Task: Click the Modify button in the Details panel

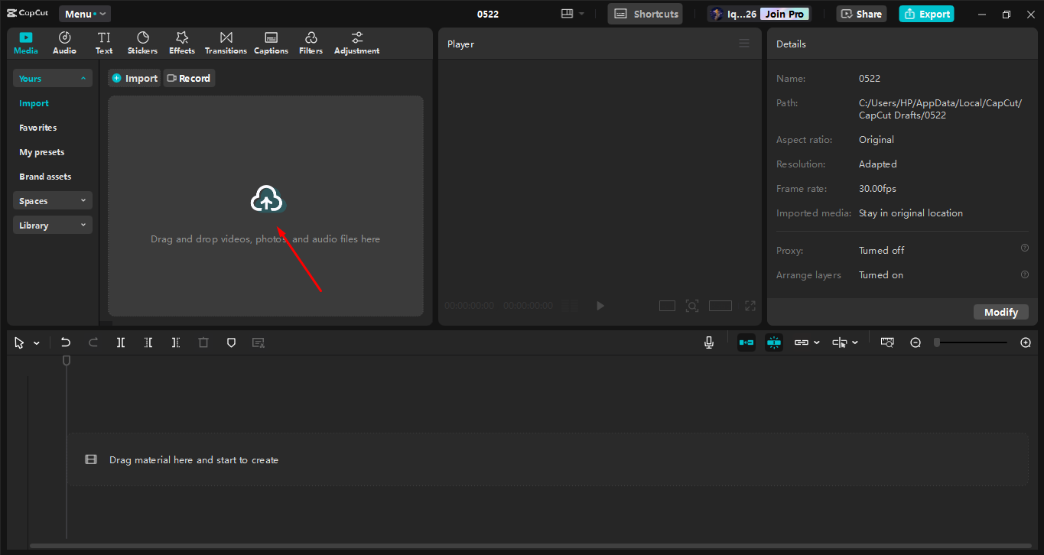Action: tap(1000, 312)
